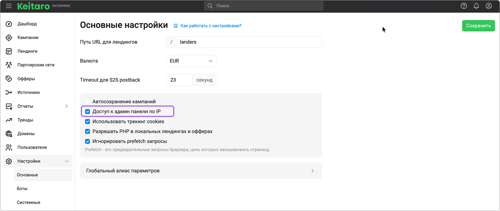Click the Офферы tag icon
The height and width of the screenshot is (211, 500).
(x=9, y=79)
